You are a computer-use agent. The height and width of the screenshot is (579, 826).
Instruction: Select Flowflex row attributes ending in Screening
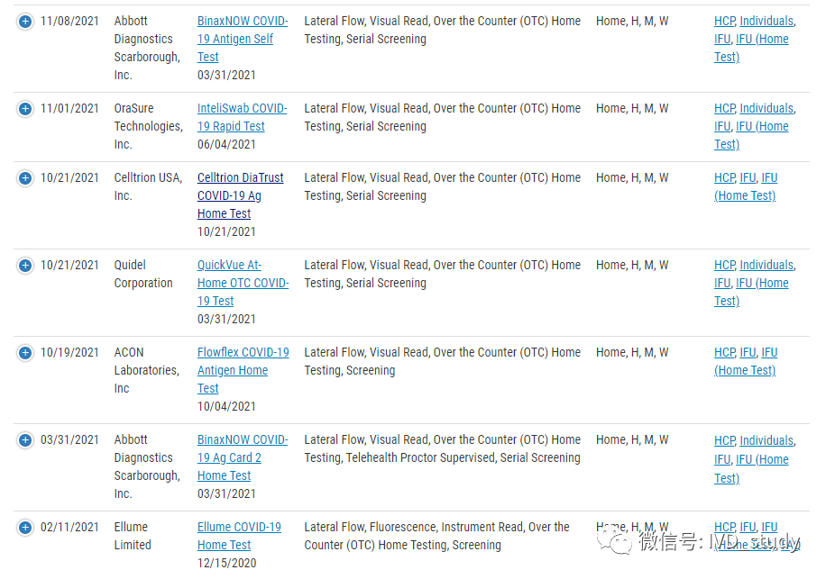[x=443, y=361]
